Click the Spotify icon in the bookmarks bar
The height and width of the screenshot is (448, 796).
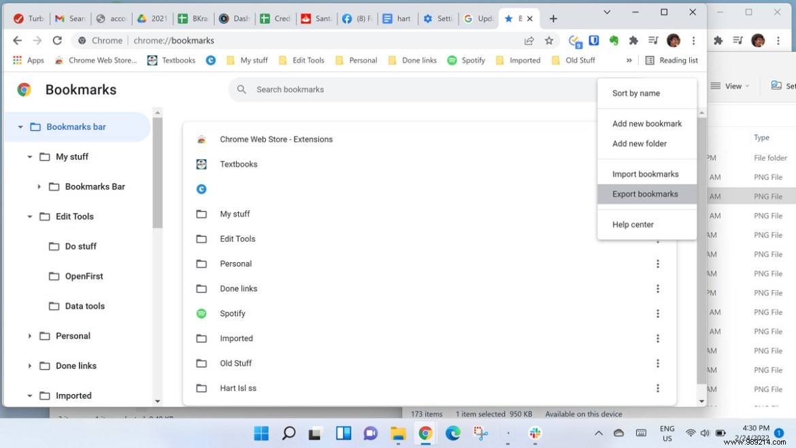coord(452,61)
